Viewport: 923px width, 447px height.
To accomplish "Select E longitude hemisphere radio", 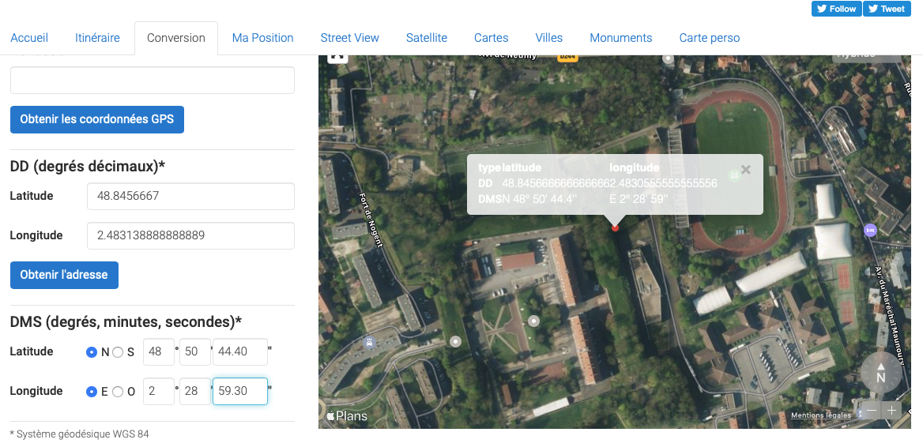I will coord(91,392).
